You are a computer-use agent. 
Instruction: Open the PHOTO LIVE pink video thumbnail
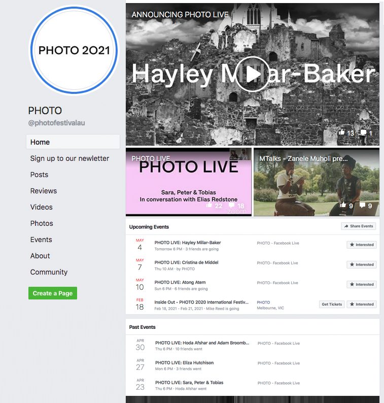point(189,182)
